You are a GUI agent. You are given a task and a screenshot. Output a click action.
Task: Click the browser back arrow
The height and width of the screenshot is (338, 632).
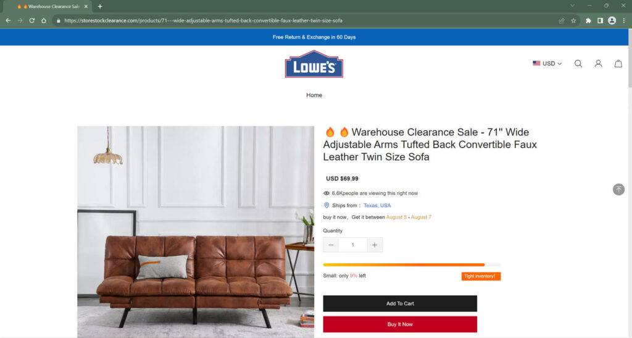[x=8, y=20]
